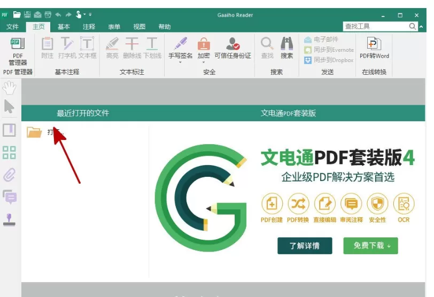Click the 可信任身份证 icon
The image size is (434, 297).
click(x=233, y=44)
